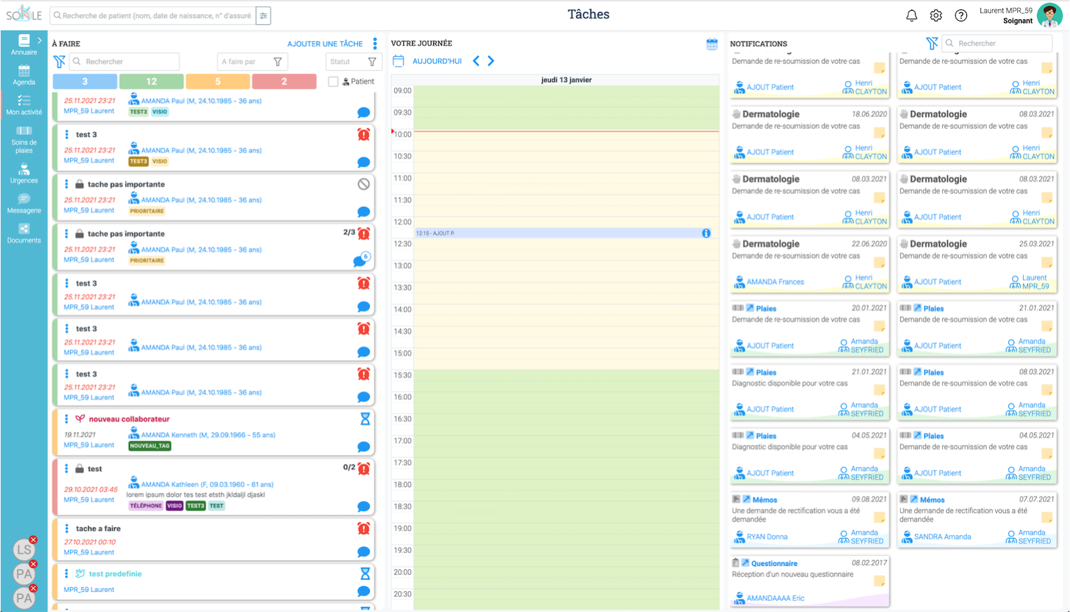The width and height of the screenshot is (1070, 612).
Task: Clear filters in the À FAIRE panel
Action: [60, 61]
